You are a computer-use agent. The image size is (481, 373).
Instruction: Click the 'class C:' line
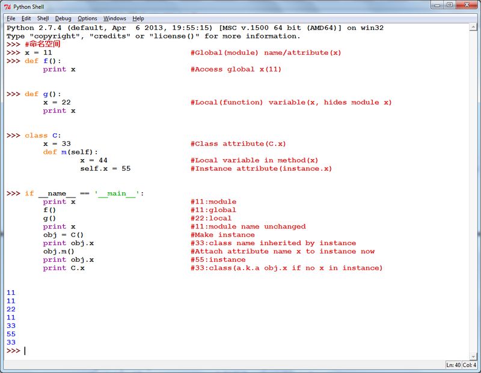click(x=43, y=136)
